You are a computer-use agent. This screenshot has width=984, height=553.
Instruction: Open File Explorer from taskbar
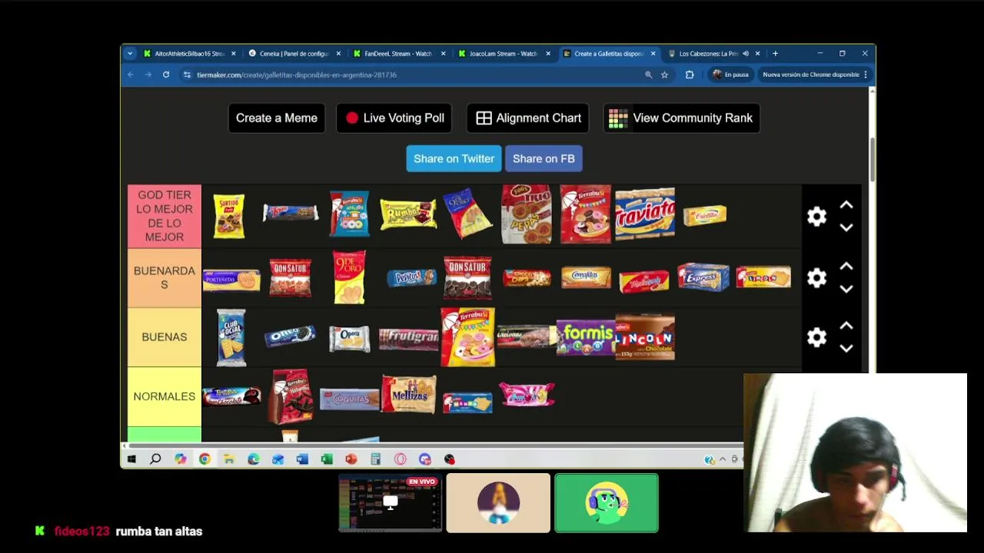pos(229,459)
